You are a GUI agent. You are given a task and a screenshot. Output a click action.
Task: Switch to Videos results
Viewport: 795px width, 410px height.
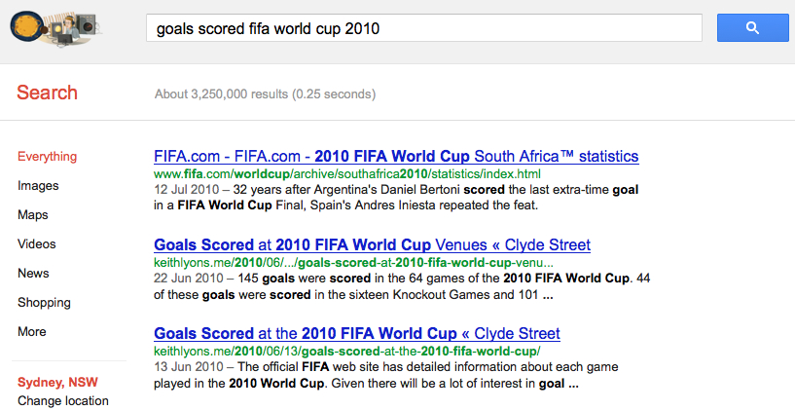pyautogui.click(x=37, y=244)
